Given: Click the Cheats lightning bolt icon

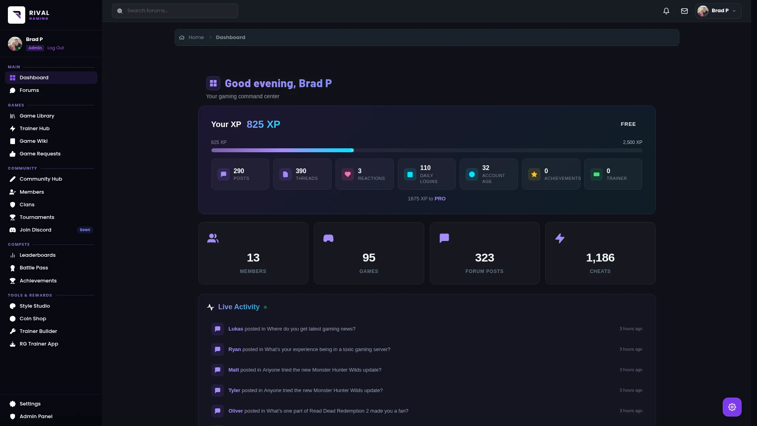Looking at the screenshot, I should click(559, 238).
